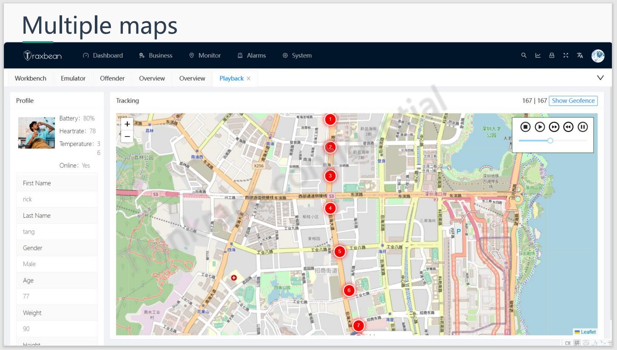The width and height of the screenshot is (617, 350).
Task: Click the search icon in top navbar
Action: pyautogui.click(x=524, y=55)
